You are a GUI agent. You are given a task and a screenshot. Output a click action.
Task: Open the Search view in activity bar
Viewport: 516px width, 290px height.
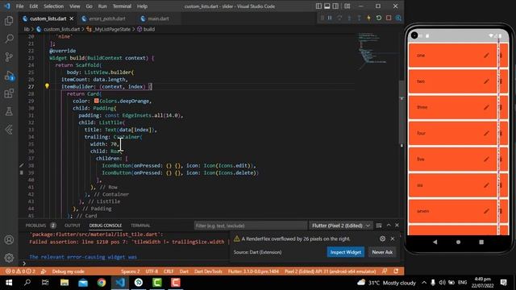[9, 39]
